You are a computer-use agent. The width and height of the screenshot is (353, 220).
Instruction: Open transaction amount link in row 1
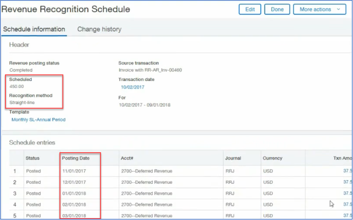coord(348,171)
